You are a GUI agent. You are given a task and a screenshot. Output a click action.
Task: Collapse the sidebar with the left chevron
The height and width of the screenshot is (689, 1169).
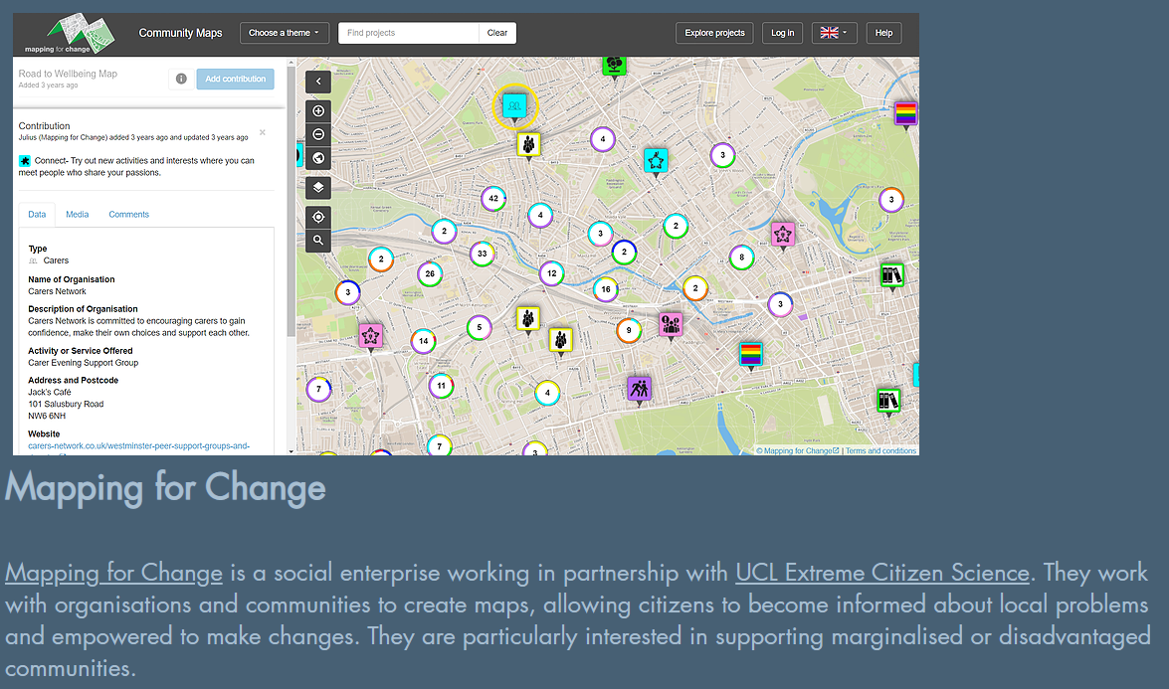(317, 81)
